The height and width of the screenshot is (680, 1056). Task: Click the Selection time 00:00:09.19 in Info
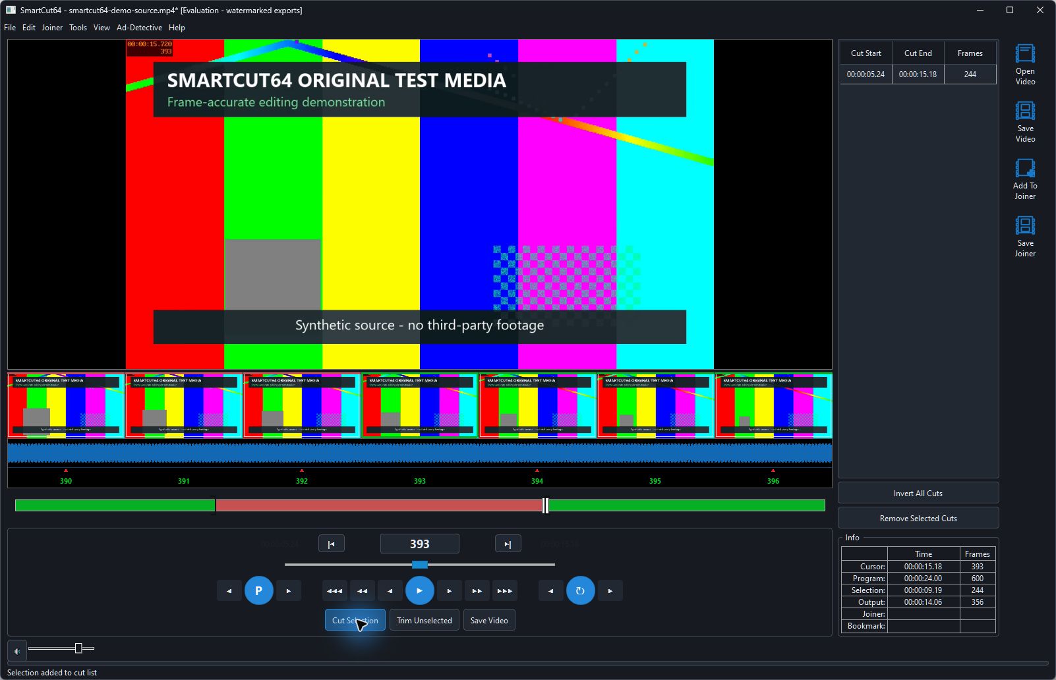click(924, 590)
